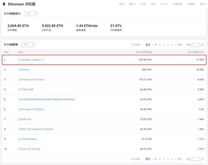Click previous-page arrow in top pagination
This screenshot has width=208, height=165.
pos(153,45)
